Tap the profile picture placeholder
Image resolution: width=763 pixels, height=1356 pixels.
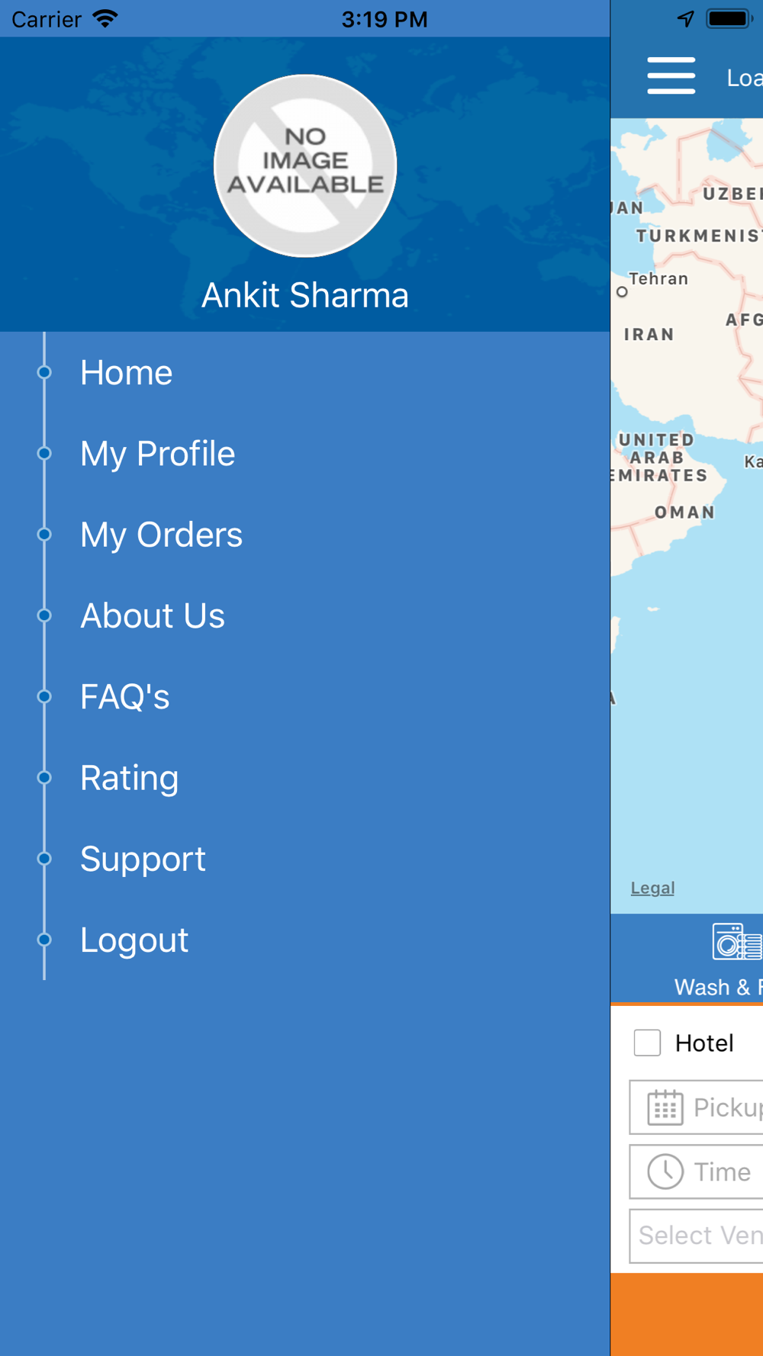tap(305, 165)
